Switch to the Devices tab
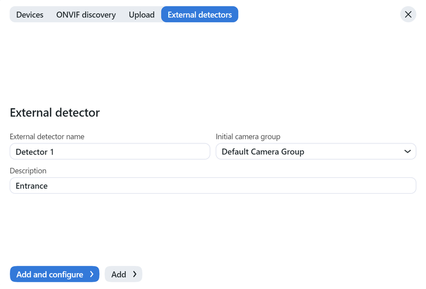The height and width of the screenshot is (289, 426). (30, 15)
